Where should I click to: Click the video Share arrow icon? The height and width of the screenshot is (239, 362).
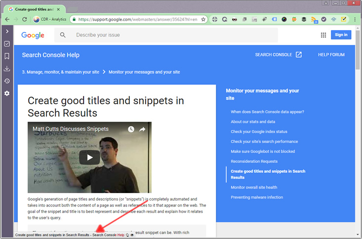tap(142, 129)
